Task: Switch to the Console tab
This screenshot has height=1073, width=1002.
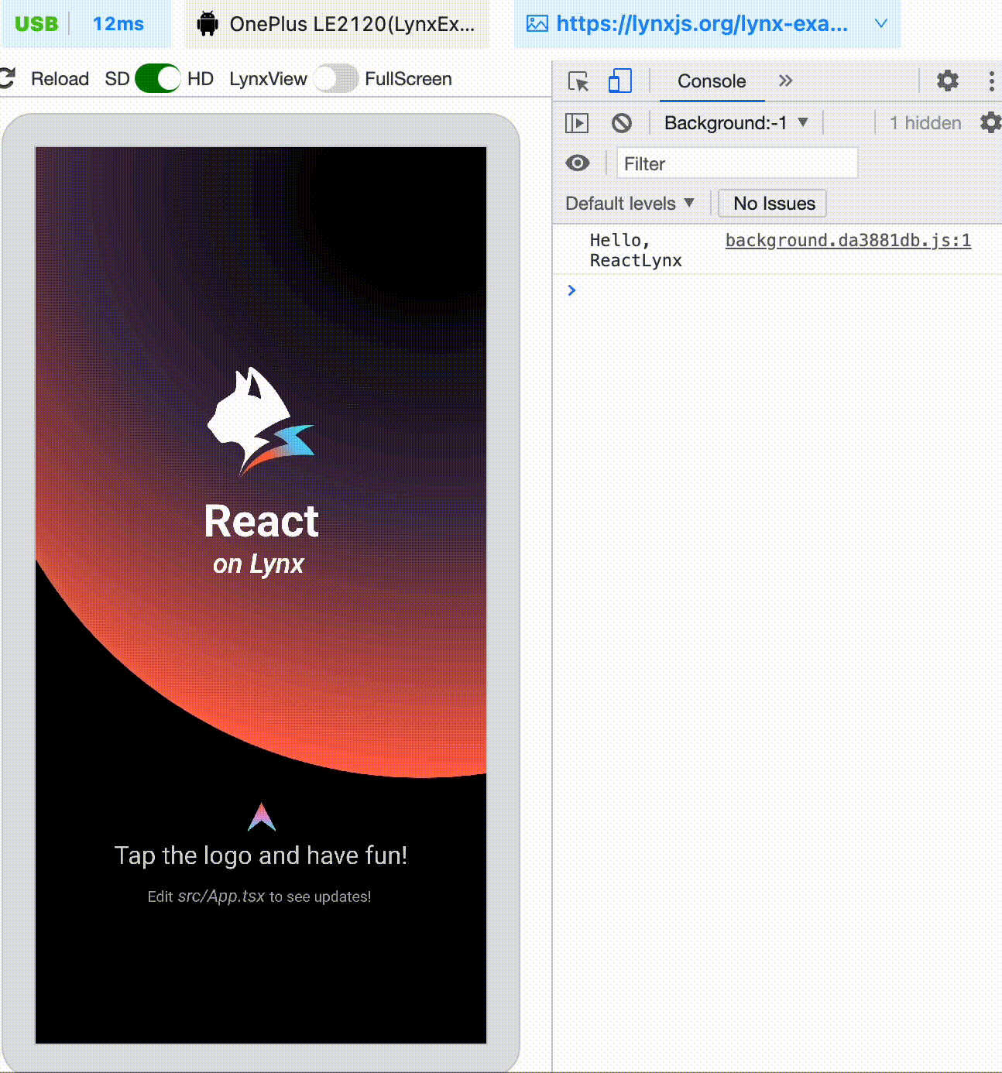Action: click(x=712, y=81)
